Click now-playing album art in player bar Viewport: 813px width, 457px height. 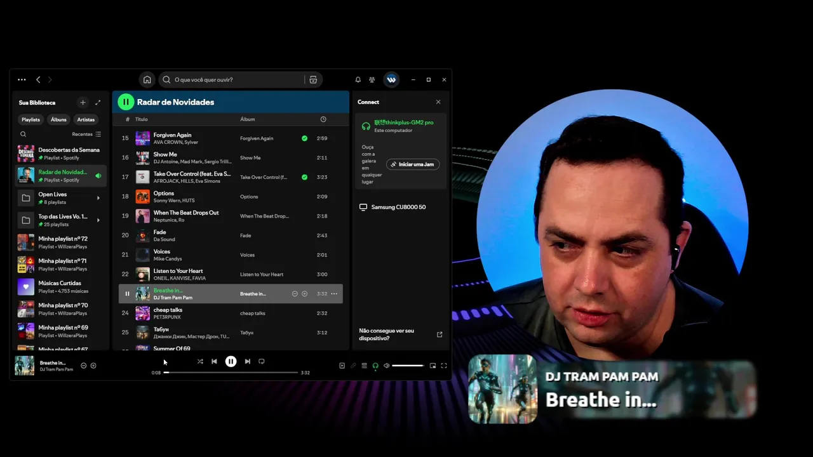[25, 366]
